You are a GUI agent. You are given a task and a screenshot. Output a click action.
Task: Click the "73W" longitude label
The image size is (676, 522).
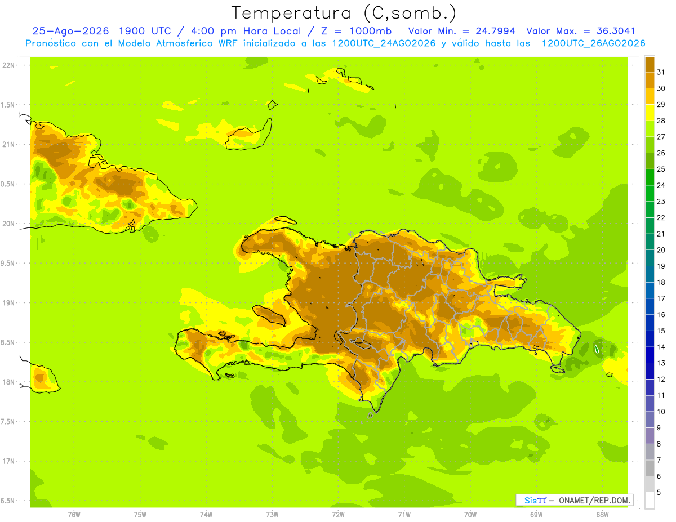272,515
